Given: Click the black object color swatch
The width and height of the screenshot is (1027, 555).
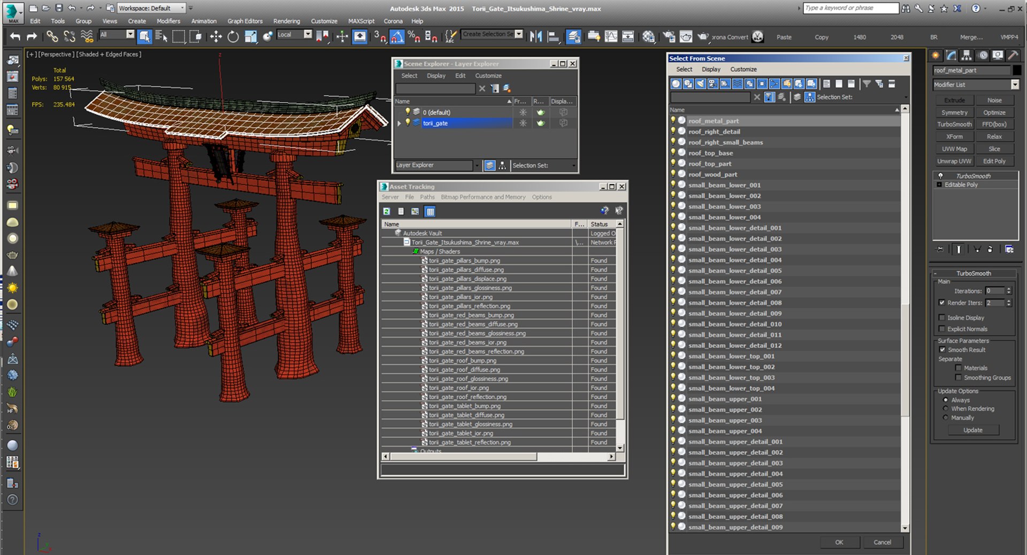Looking at the screenshot, I should point(1016,70).
